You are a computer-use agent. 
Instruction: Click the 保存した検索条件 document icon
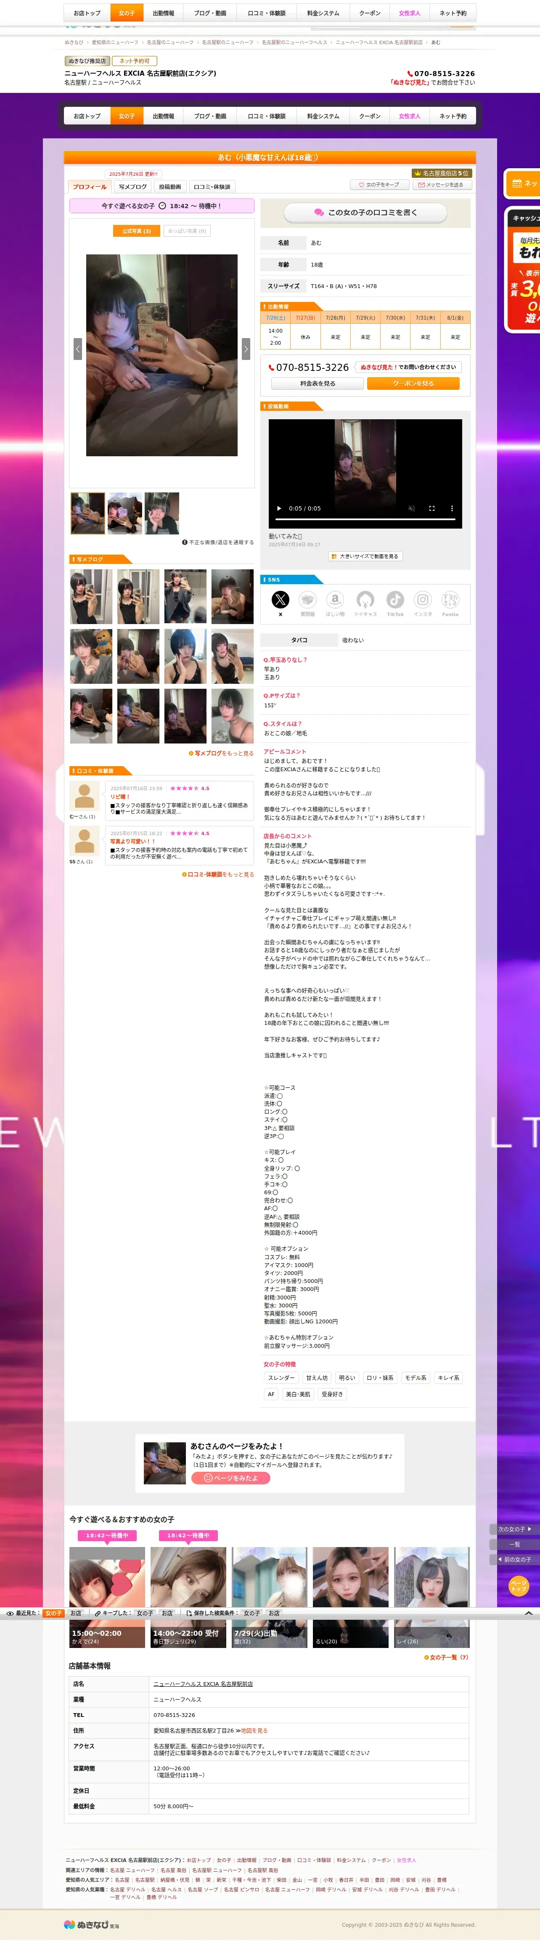point(189,1614)
